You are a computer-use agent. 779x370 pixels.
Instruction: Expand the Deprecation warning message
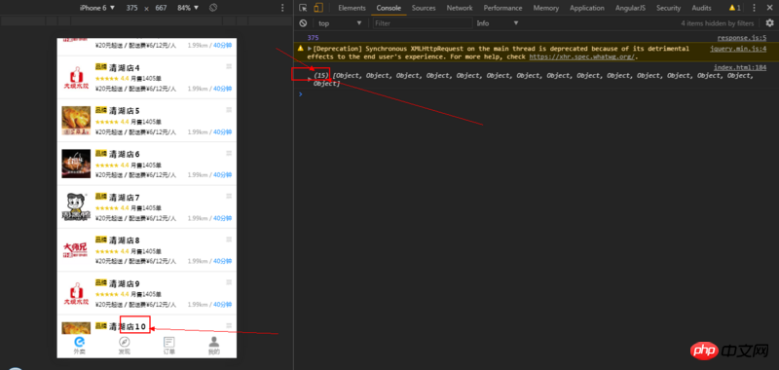[310, 49]
